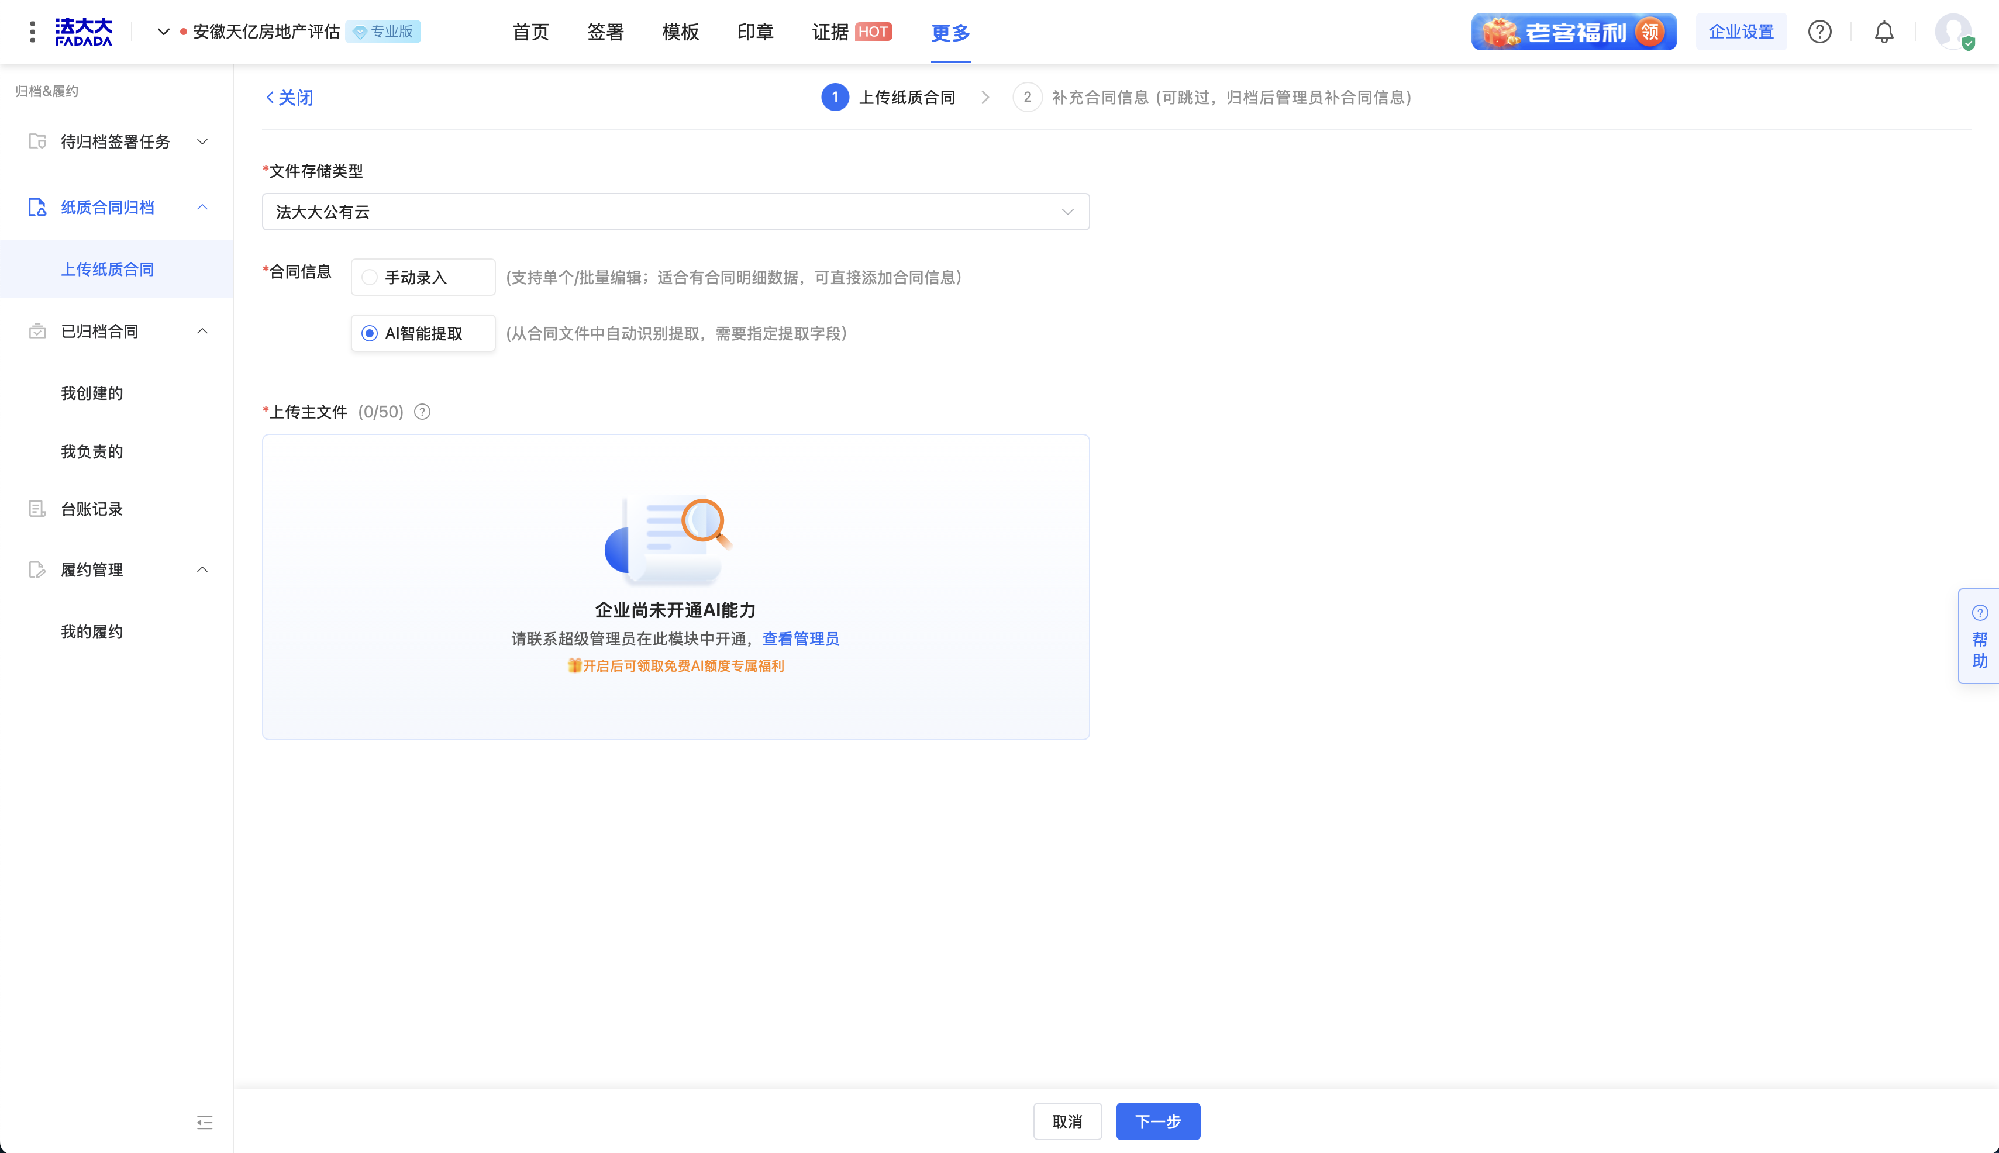Click the 关闭 back link
This screenshot has height=1153, width=1999.
289,98
